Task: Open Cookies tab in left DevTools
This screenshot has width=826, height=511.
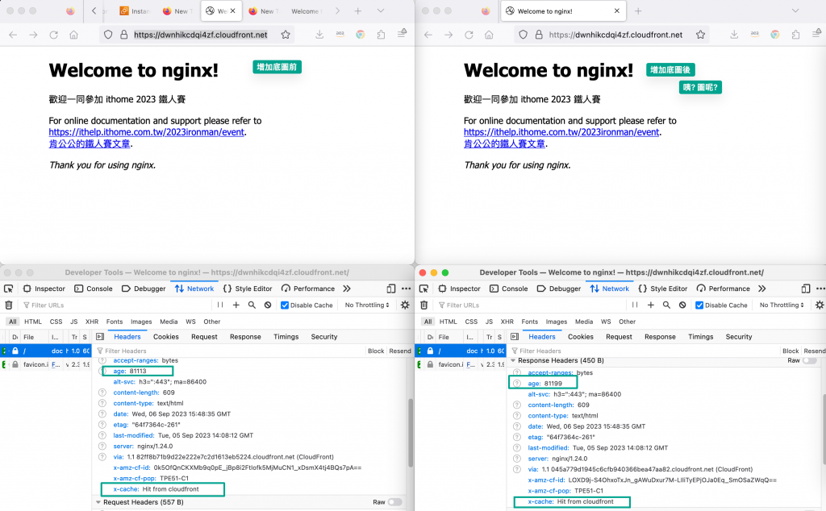Action: [166, 337]
